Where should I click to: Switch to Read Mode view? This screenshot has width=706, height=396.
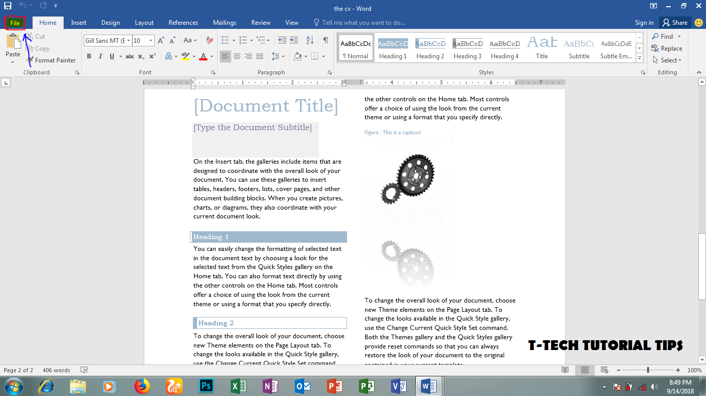pyautogui.click(x=565, y=370)
